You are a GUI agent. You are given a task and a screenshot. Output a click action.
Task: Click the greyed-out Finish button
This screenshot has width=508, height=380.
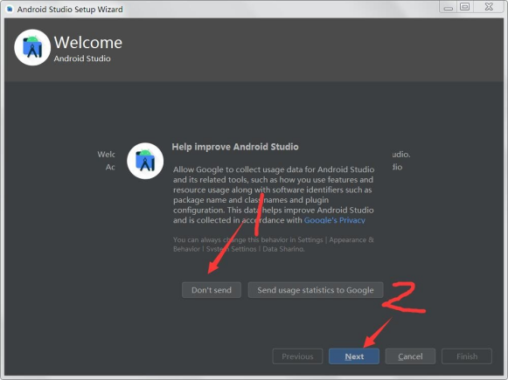[467, 356]
